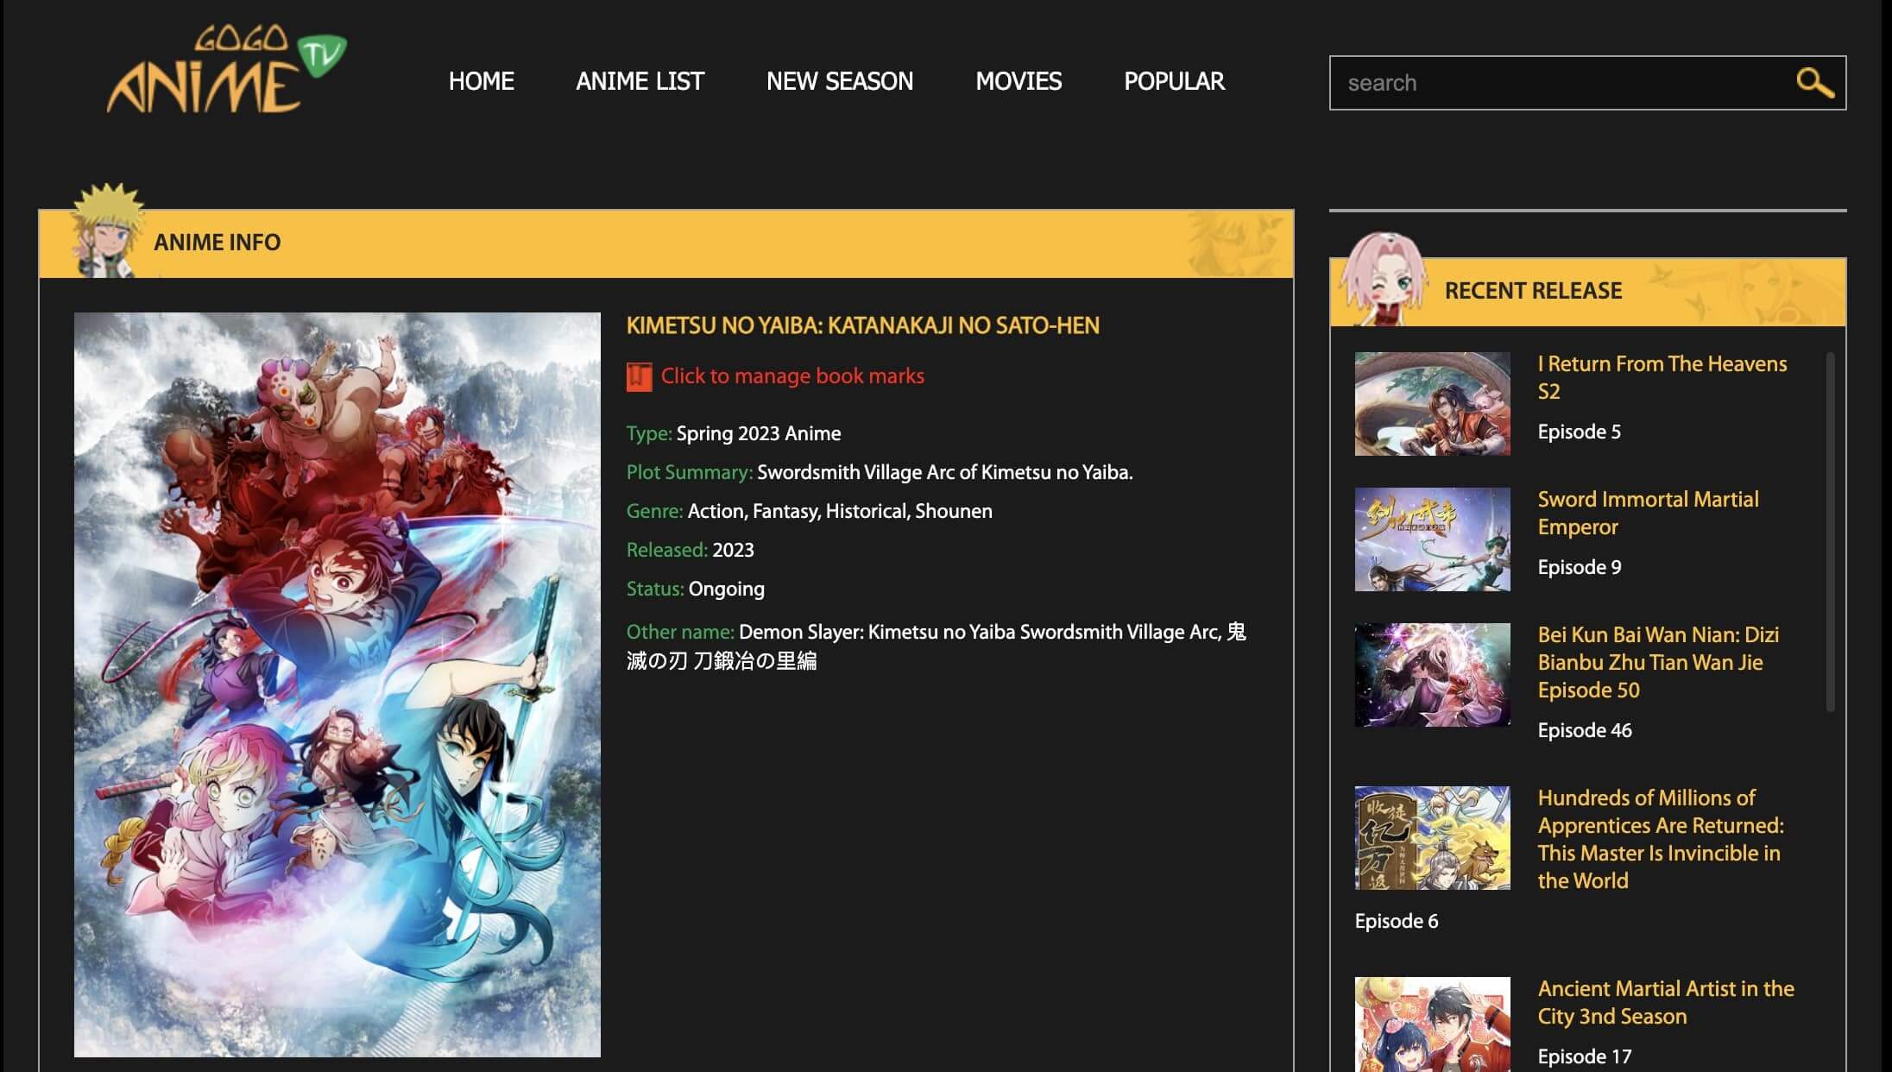
Task: Open I Return From The Heavens S2 thumbnail
Action: coord(1432,404)
